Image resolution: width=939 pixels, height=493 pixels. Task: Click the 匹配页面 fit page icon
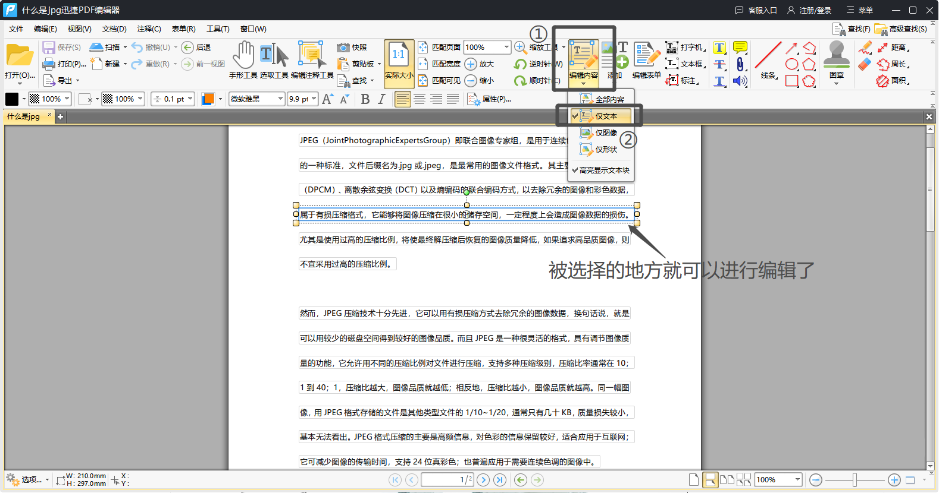click(x=422, y=48)
